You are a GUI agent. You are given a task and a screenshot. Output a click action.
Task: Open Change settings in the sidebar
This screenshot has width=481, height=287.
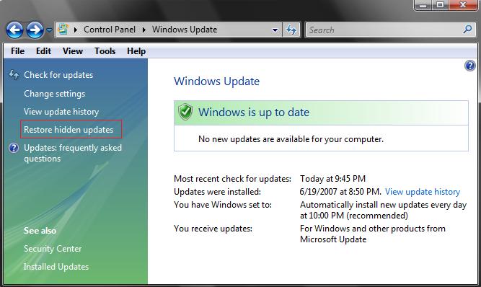55,94
